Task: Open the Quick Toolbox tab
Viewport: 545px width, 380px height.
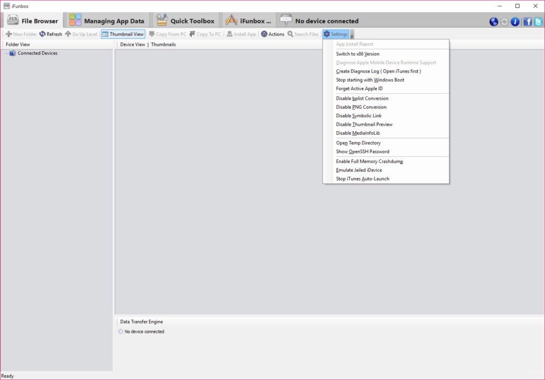Action: point(185,21)
